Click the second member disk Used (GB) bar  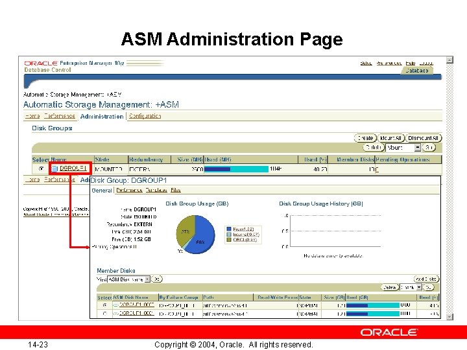(372, 314)
